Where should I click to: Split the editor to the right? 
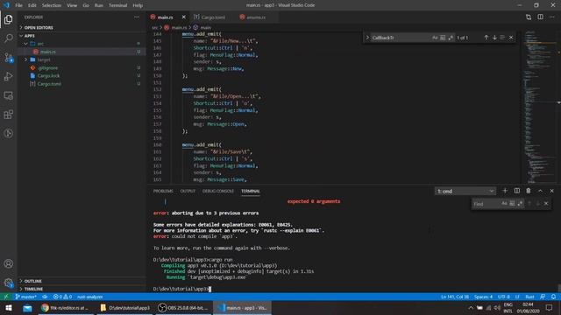[540, 17]
